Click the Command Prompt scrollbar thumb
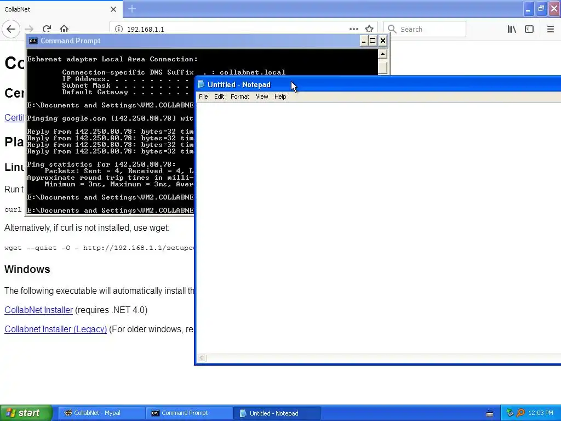Viewport: 561px width, 421px height. [382, 67]
